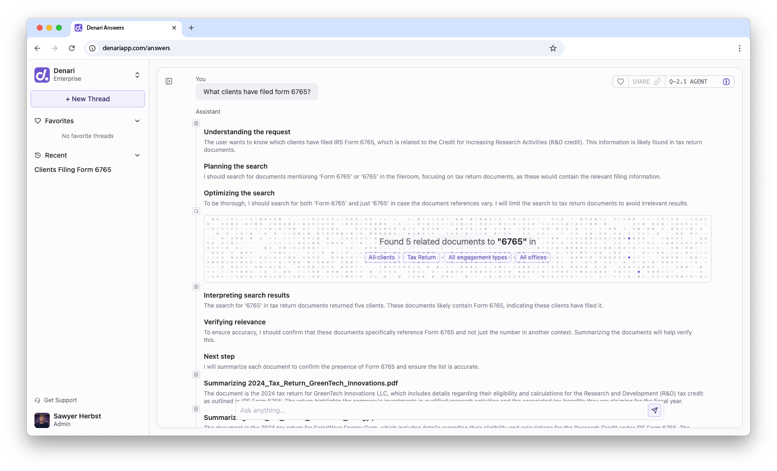Open Get Support link
The image size is (777, 471).
click(60, 400)
